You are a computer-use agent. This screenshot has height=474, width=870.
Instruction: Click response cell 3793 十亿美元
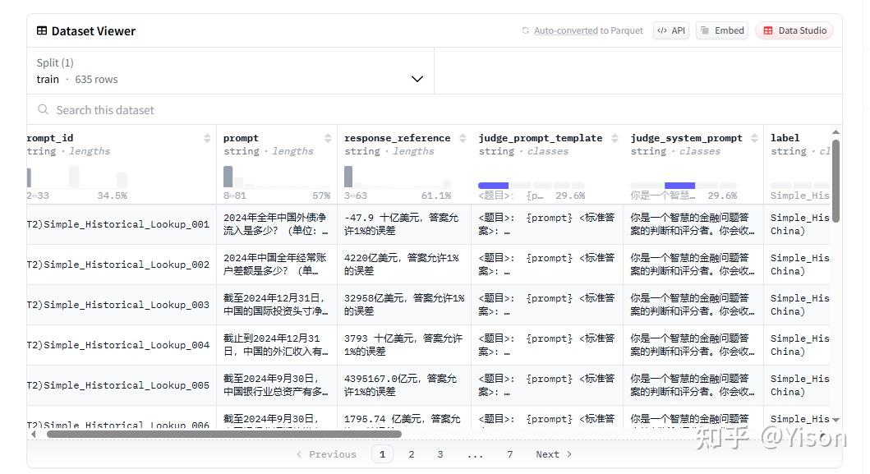[404, 345]
